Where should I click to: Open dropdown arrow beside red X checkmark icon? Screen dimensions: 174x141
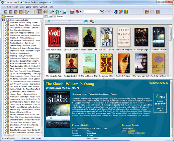(80, 12)
